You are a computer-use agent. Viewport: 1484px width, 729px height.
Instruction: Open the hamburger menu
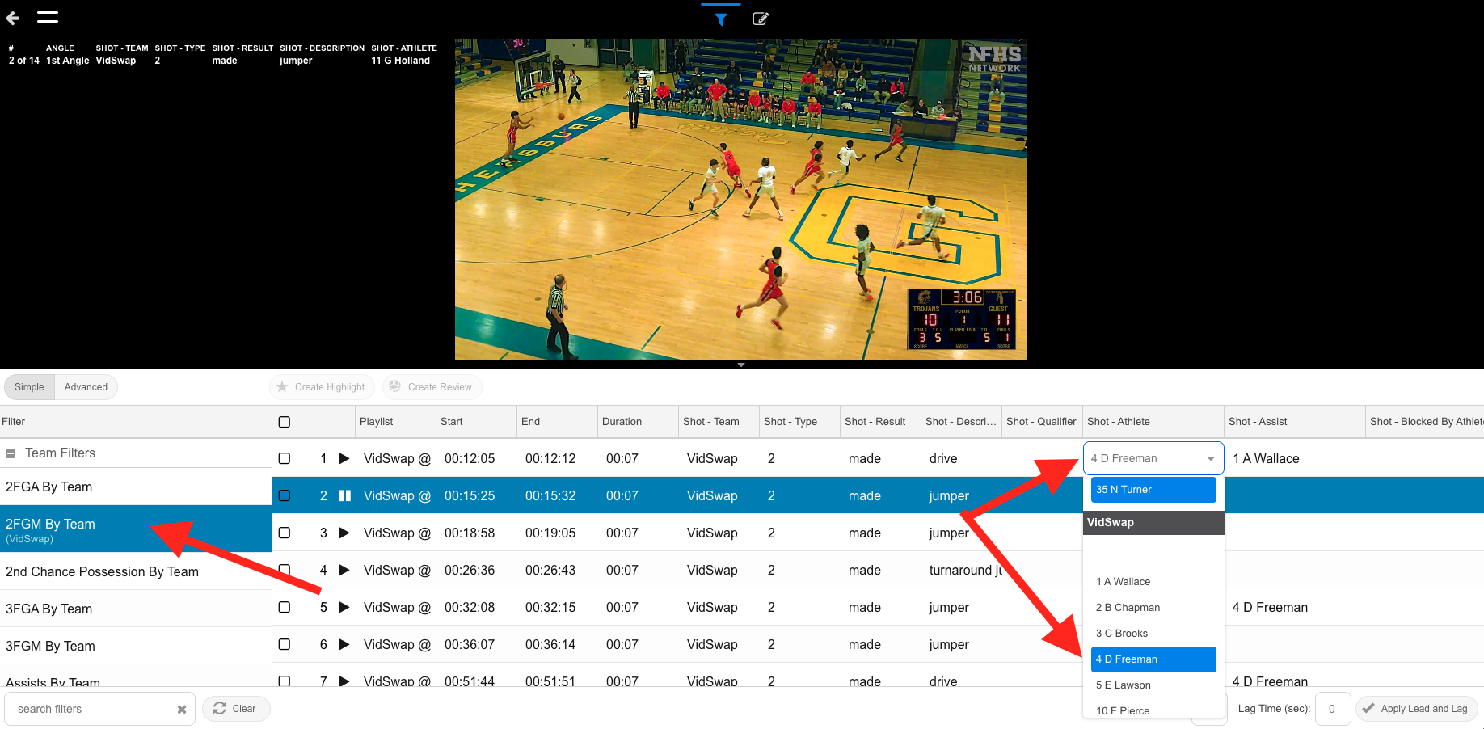[x=48, y=17]
